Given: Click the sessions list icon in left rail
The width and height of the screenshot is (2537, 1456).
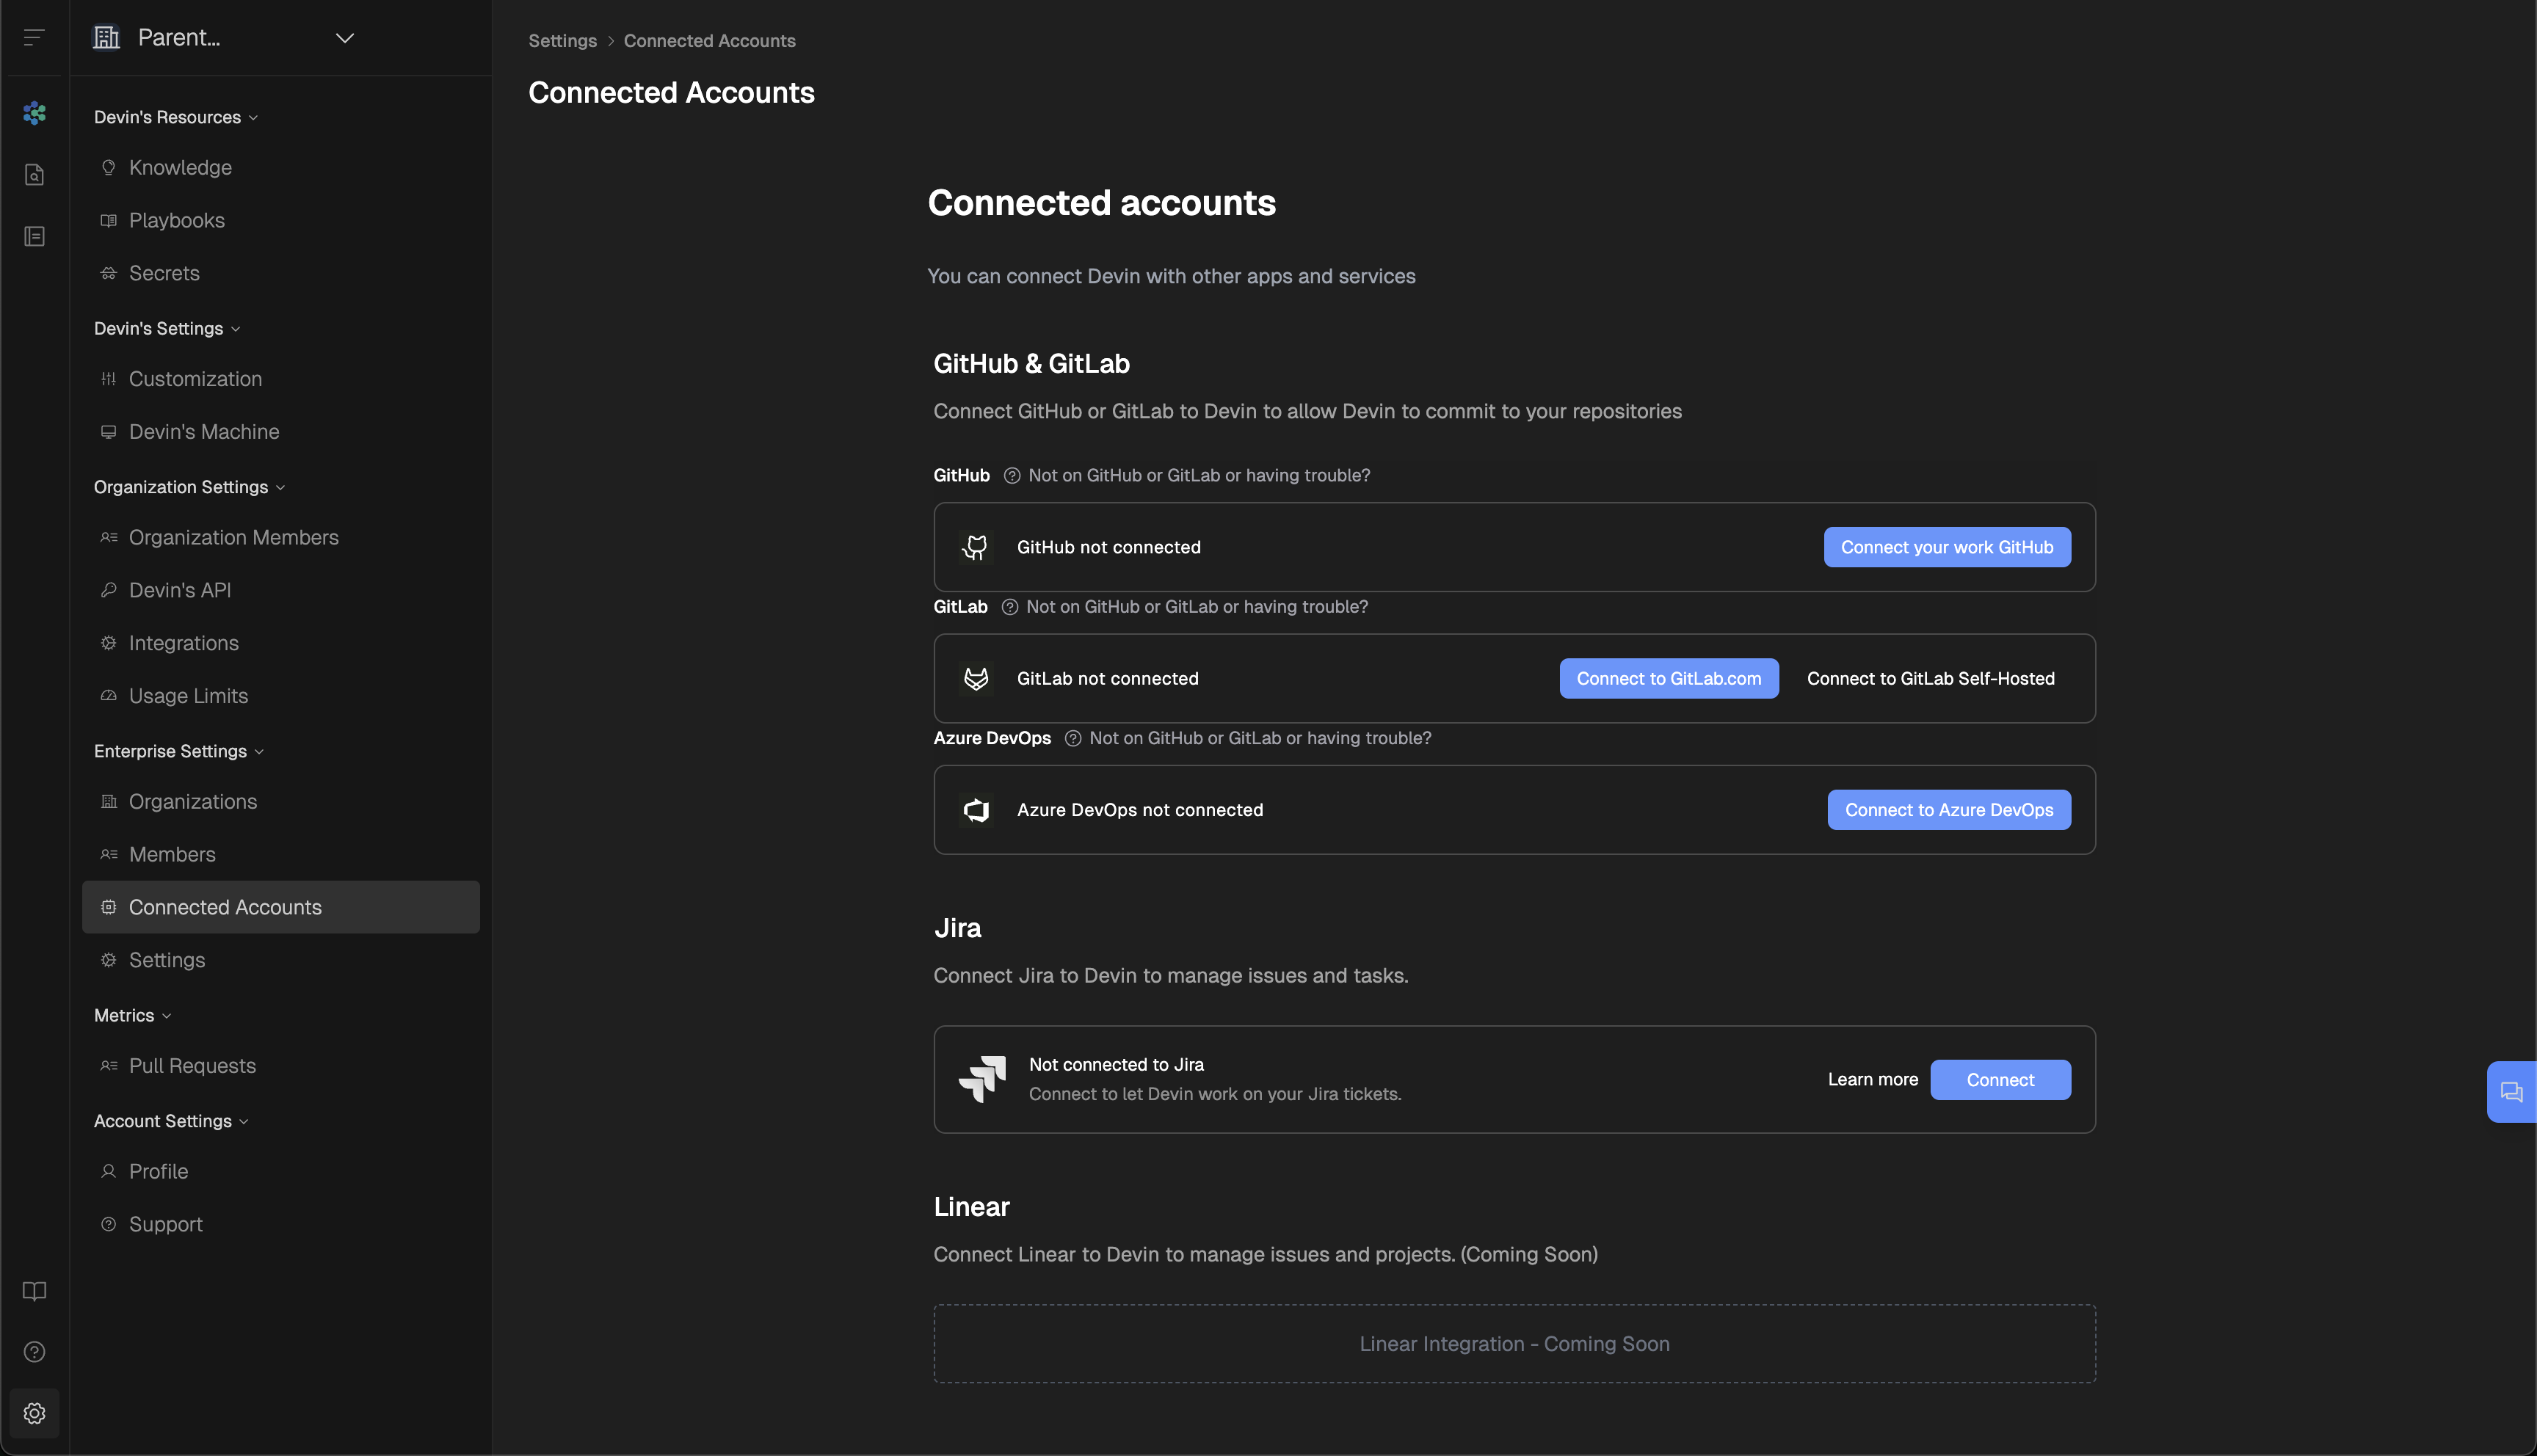Looking at the screenshot, I should click(34, 236).
